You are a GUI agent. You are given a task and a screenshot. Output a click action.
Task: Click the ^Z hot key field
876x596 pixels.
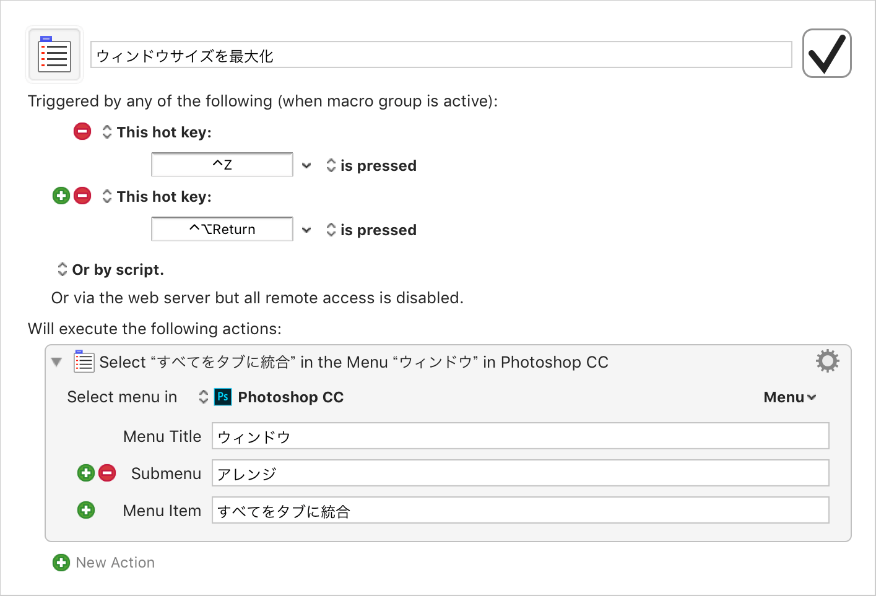222,165
